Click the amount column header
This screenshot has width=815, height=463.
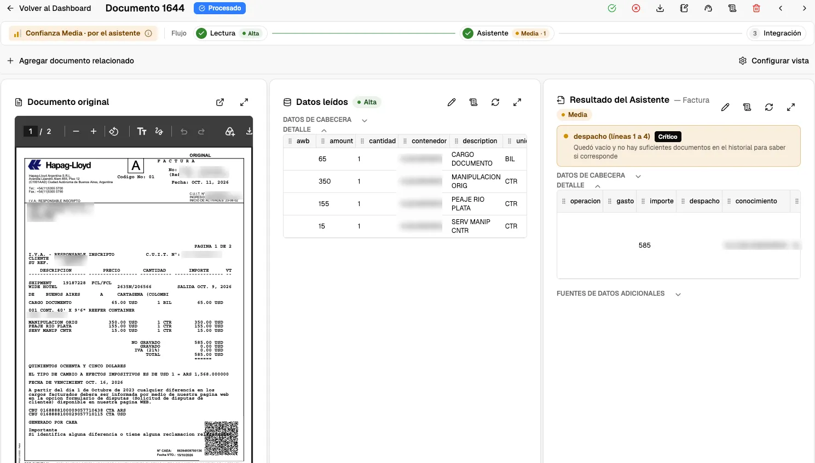click(337, 141)
